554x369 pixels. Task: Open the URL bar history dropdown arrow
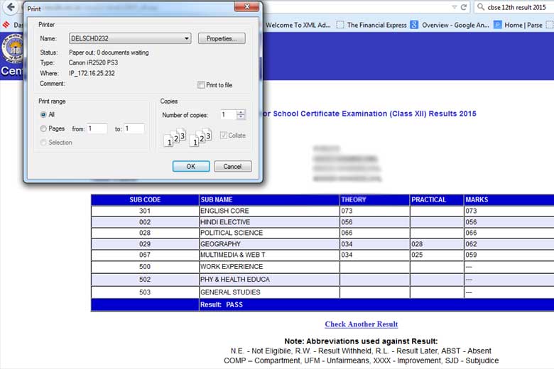point(453,7)
